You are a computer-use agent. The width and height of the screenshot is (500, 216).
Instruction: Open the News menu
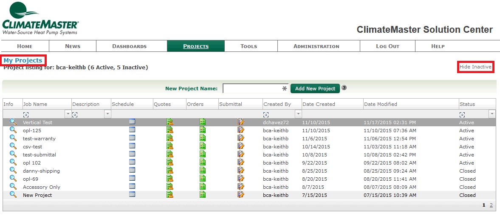click(73, 46)
